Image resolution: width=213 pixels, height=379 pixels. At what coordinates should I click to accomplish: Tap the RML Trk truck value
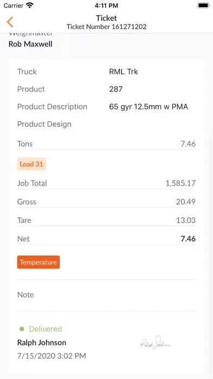123,71
